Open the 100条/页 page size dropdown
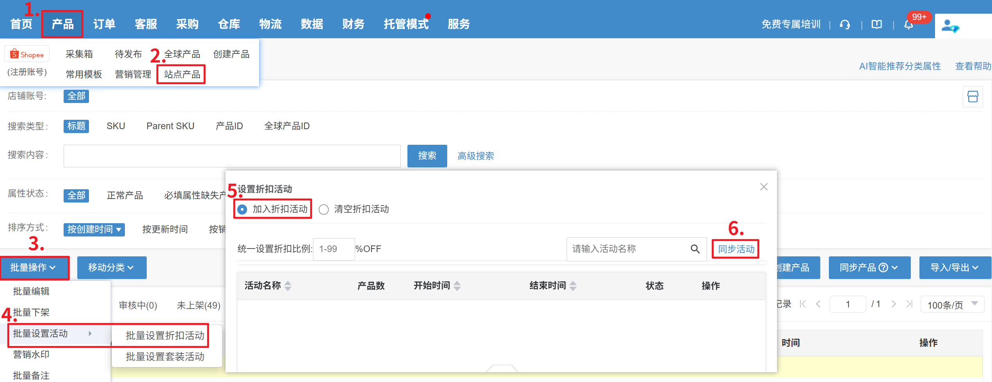Image resolution: width=992 pixels, height=382 pixels. [952, 304]
